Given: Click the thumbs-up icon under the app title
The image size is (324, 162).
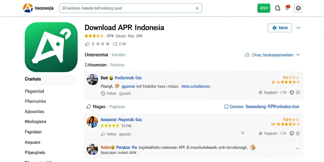Looking at the screenshot, I should coord(87,44).
